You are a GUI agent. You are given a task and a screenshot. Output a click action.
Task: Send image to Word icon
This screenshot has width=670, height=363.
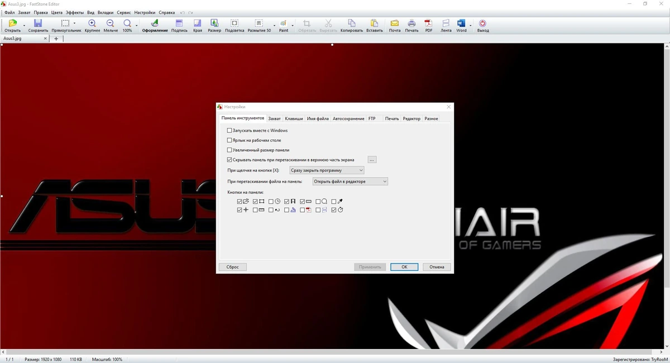(461, 23)
